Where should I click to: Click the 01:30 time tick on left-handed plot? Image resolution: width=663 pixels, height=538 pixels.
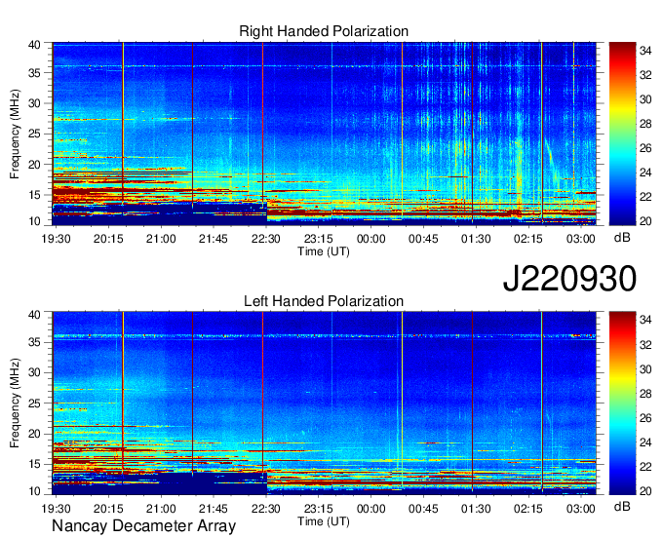476,509
